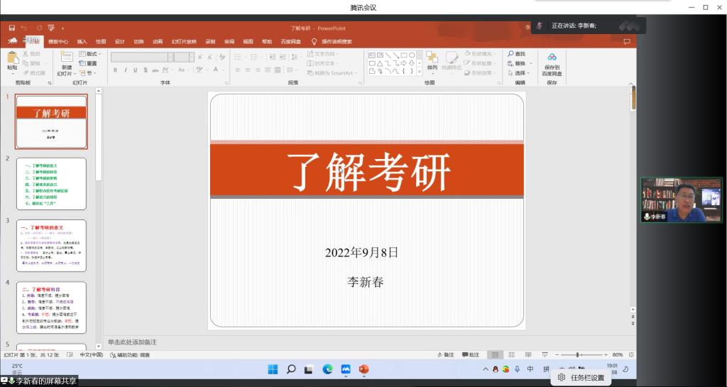This screenshot has height=387, width=727.
Task: Click the comments icon at ribbon right
Action: [627, 42]
